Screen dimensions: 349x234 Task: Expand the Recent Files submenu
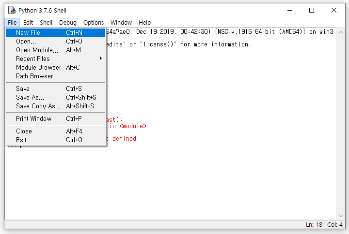click(55, 58)
